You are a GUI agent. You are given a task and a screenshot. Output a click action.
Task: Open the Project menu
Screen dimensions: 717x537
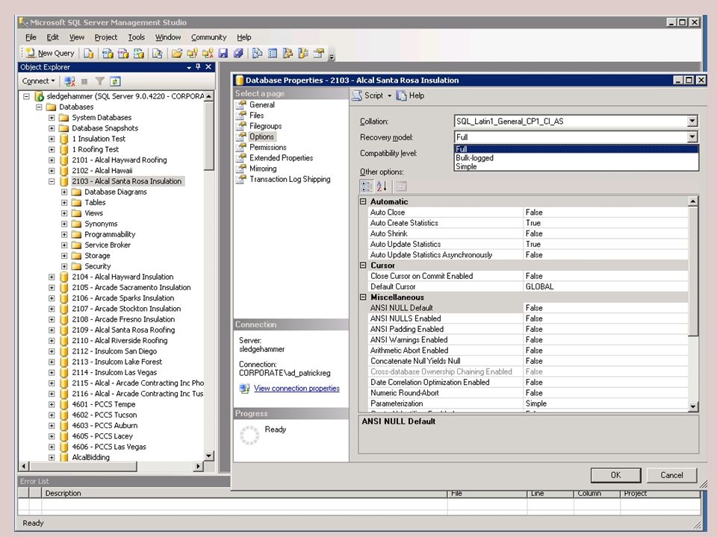click(105, 37)
